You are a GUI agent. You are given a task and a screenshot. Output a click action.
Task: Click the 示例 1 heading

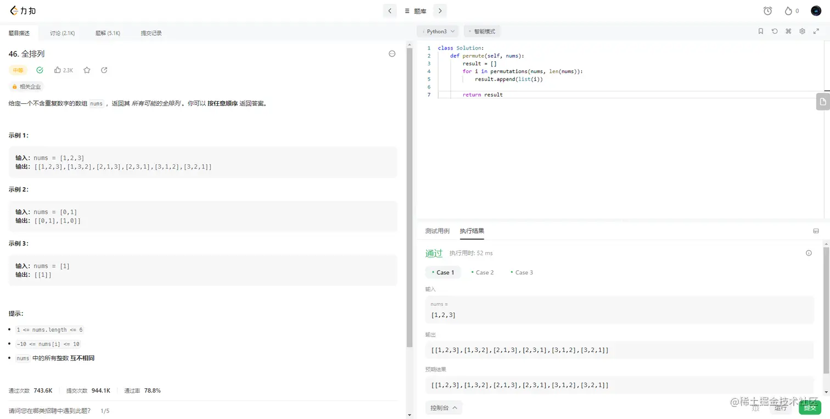pos(19,135)
